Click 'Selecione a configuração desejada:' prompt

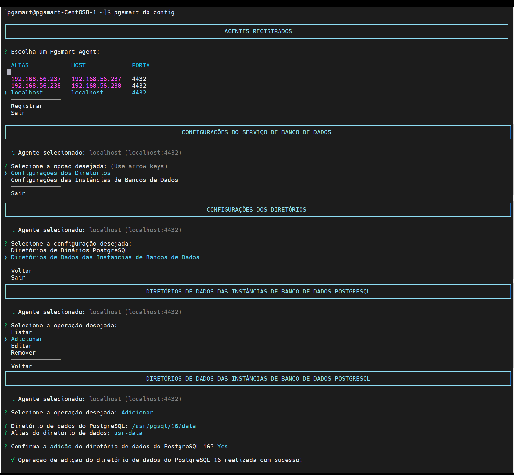tap(71, 244)
